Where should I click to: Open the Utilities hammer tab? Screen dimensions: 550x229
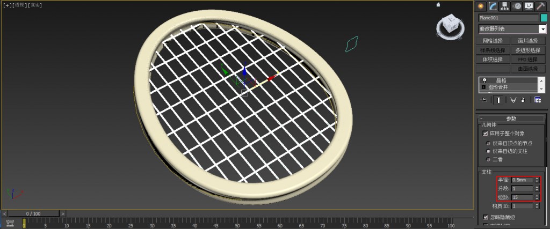click(x=540, y=6)
